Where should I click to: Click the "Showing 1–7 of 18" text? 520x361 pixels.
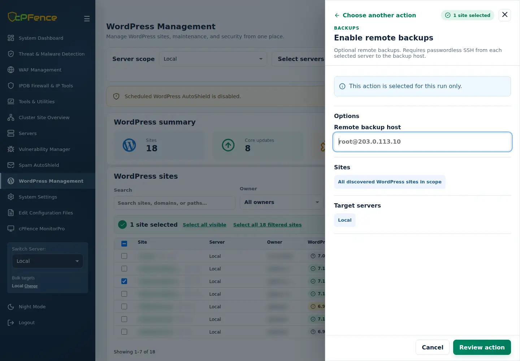[x=134, y=352]
